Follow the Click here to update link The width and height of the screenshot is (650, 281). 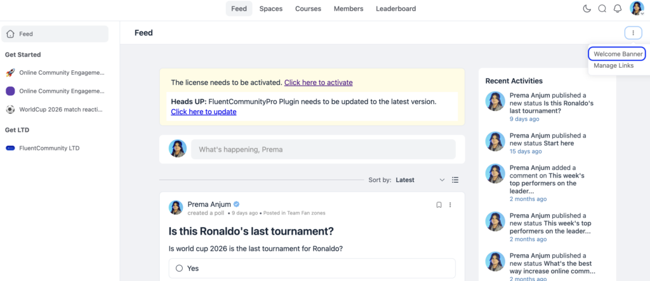click(x=204, y=112)
